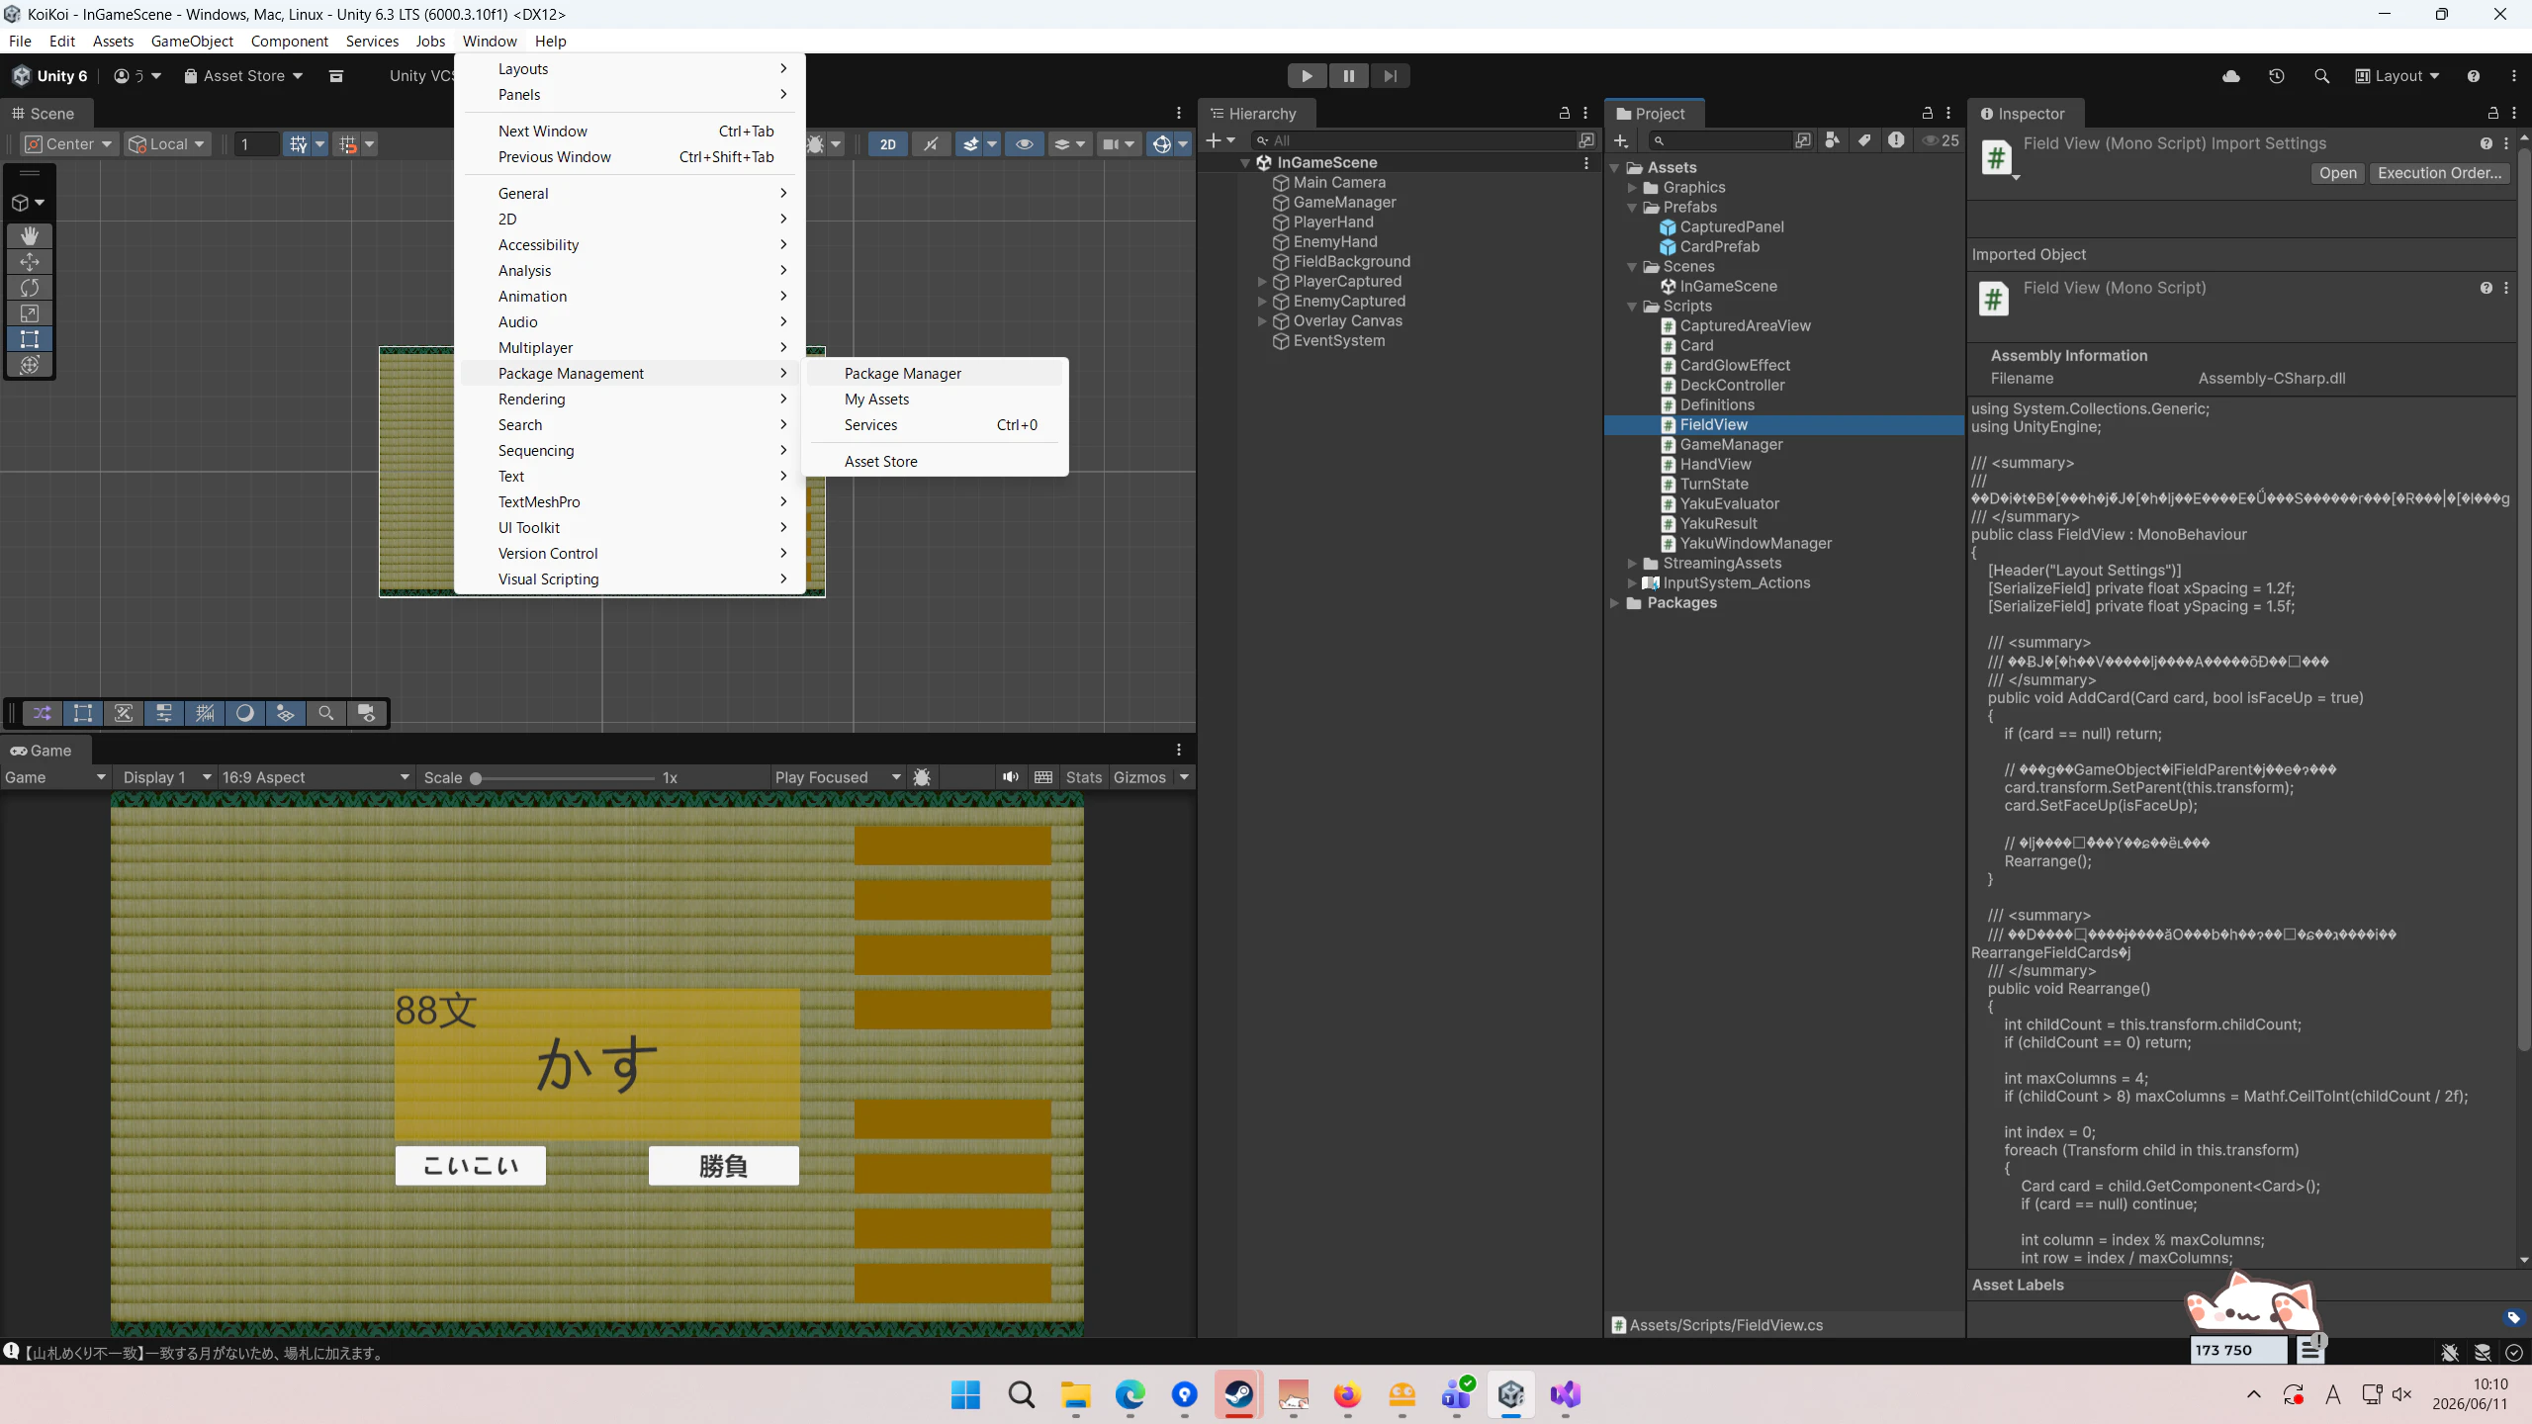The width and height of the screenshot is (2532, 1424).
Task: Click the Hierarchy create plus button
Action: (1221, 140)
